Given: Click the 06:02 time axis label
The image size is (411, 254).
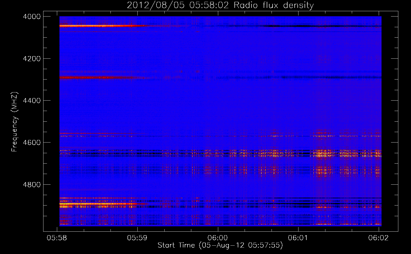Looking at the screenshot, I should (378, 238).
